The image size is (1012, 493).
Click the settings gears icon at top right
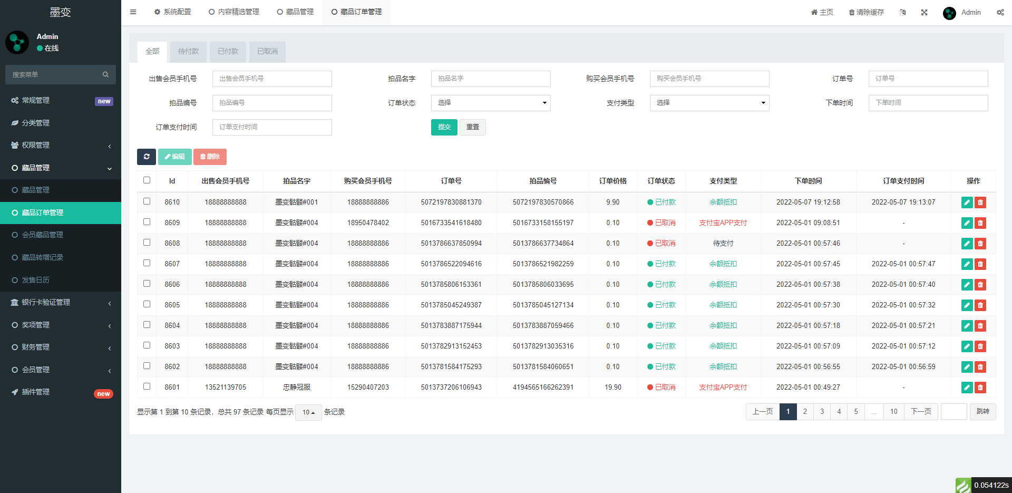[1000, 12]
